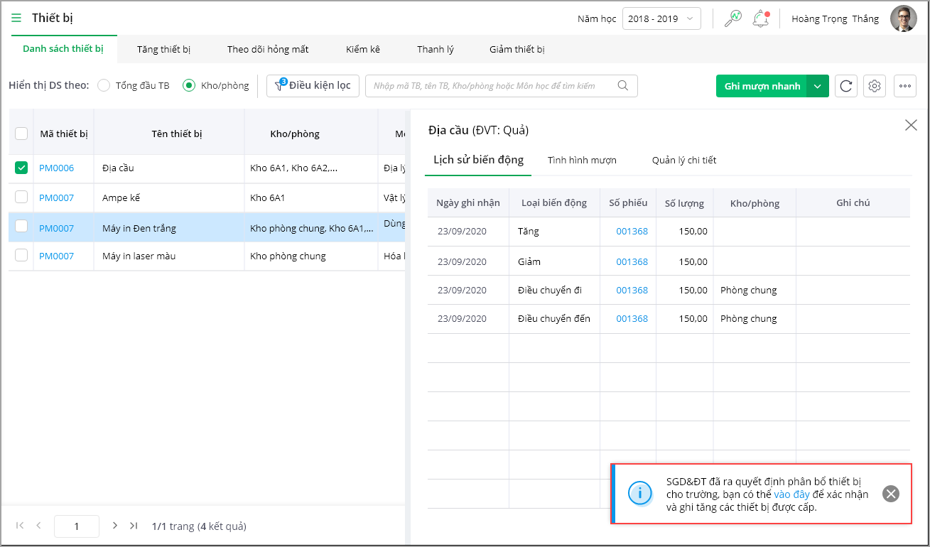930x547 pixels.
Task: Click the refresh list icon
Action: pos(845,86)
